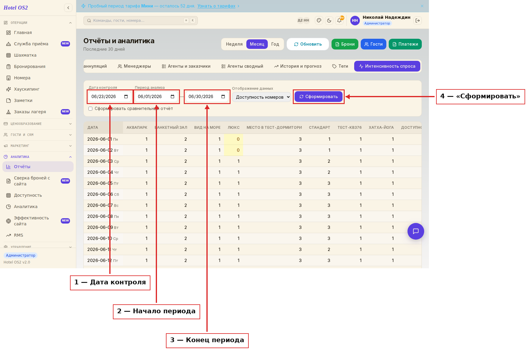Follow the Узнать о тарифах link
This screenshot has width=532, height=355.
click(x=217, y=6)
